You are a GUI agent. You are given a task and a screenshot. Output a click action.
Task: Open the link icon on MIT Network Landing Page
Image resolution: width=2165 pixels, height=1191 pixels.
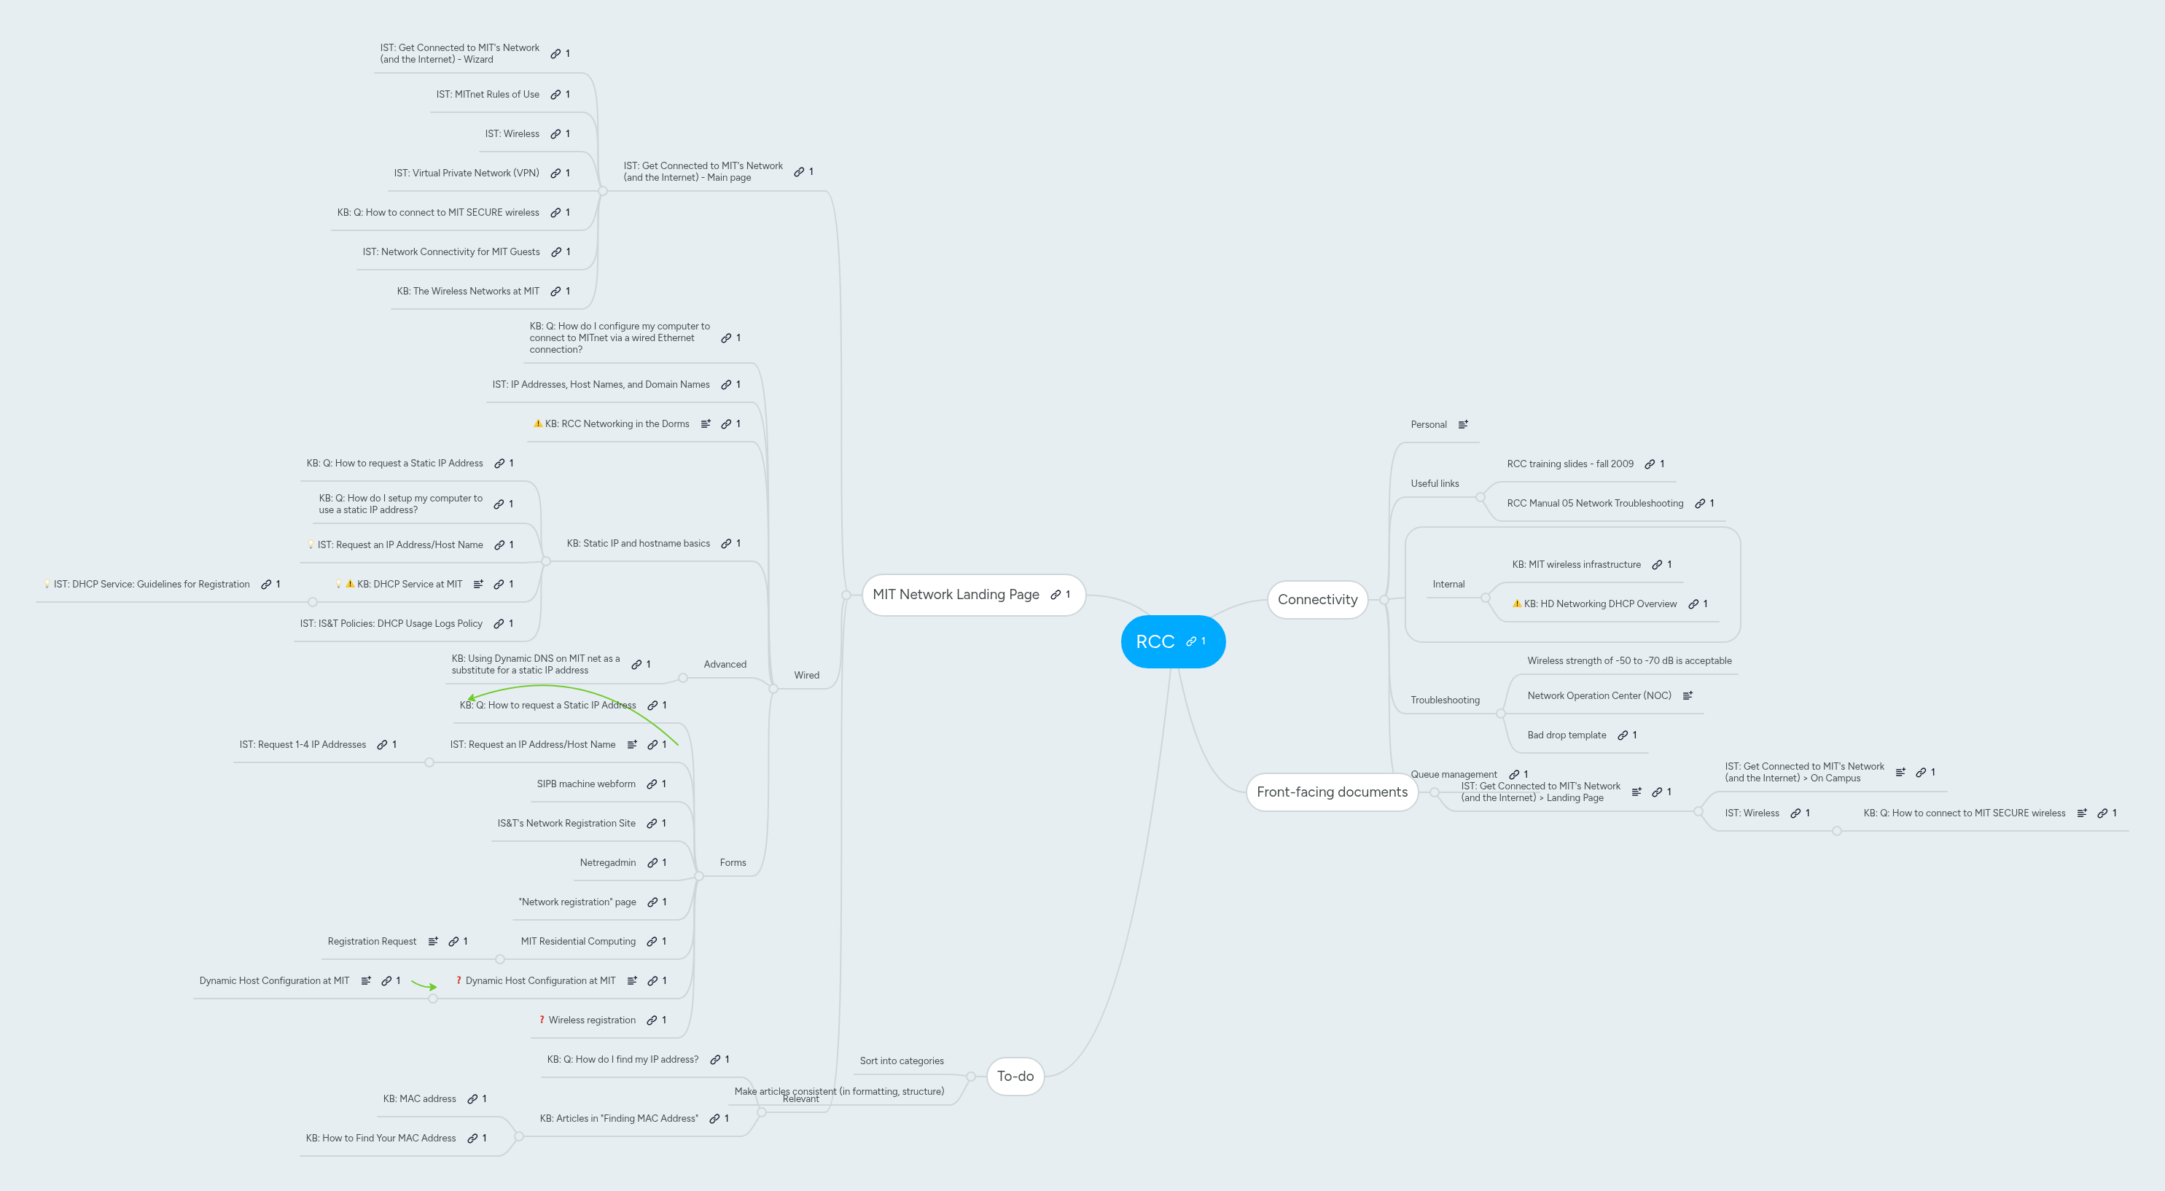1056,594
